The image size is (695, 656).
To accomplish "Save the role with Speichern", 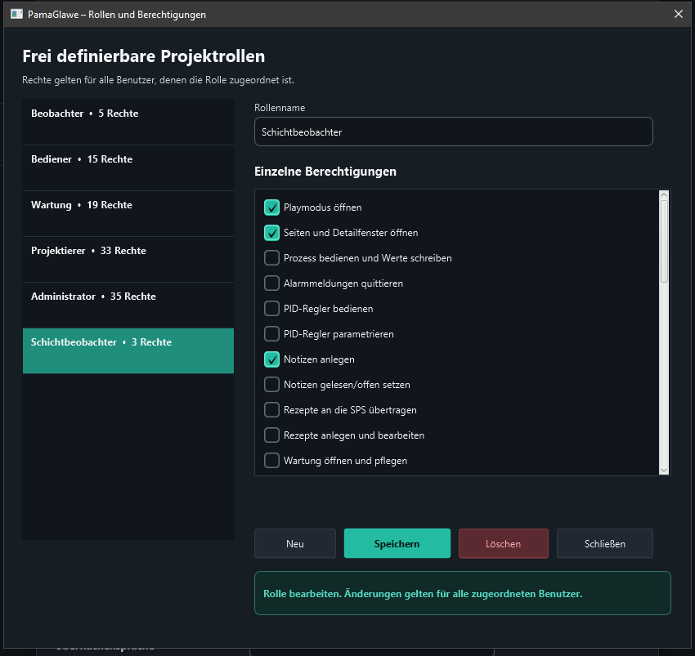I will click(x=397, y=543).
